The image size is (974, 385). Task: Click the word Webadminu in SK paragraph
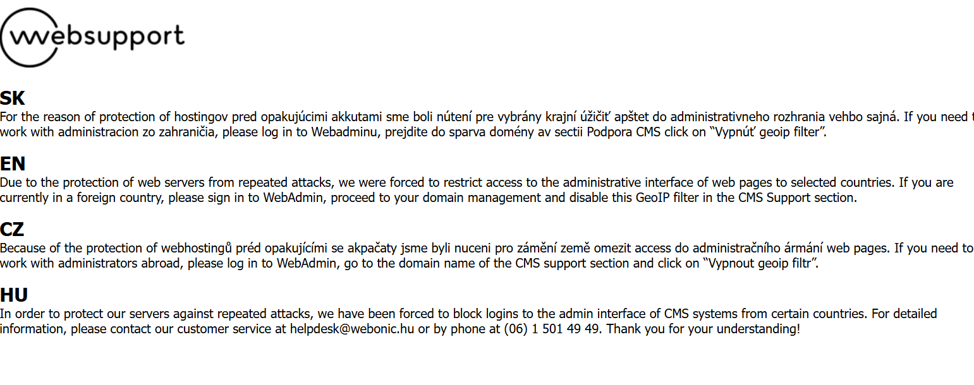[345, 132]
